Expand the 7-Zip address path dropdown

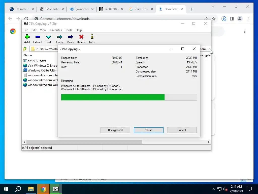click(x=209, y=49)
